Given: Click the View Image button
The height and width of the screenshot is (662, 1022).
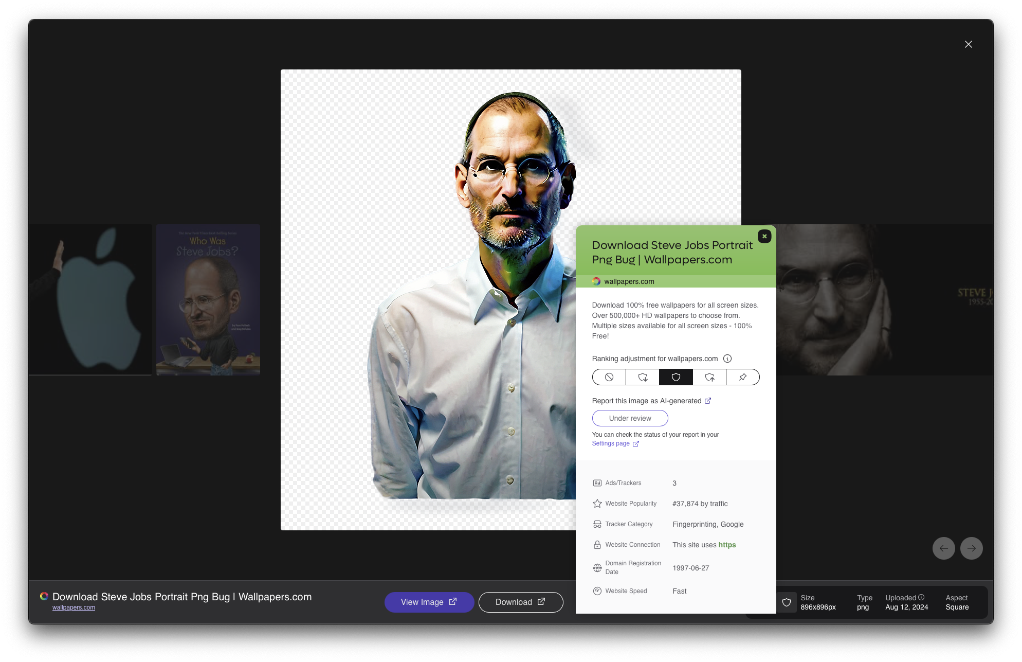Looking at the screenshot, I should (x=429, y=602).
